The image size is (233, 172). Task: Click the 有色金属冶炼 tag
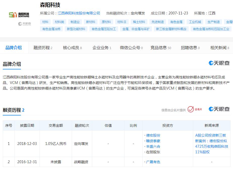click(x=51, y=29)
